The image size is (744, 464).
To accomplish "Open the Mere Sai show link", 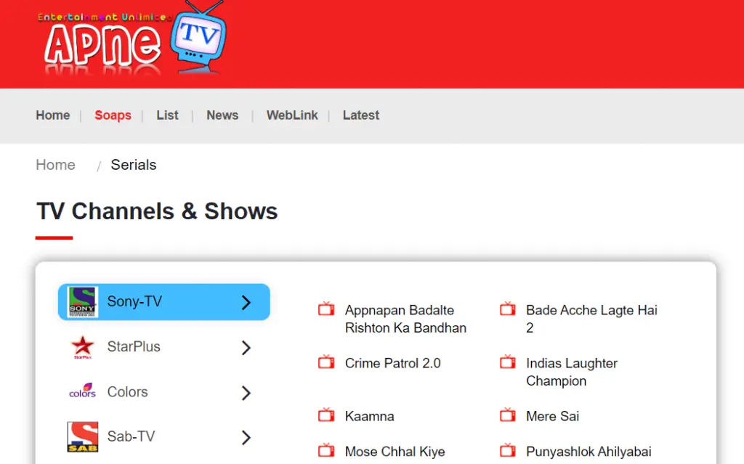I will [x=553, y=416].
